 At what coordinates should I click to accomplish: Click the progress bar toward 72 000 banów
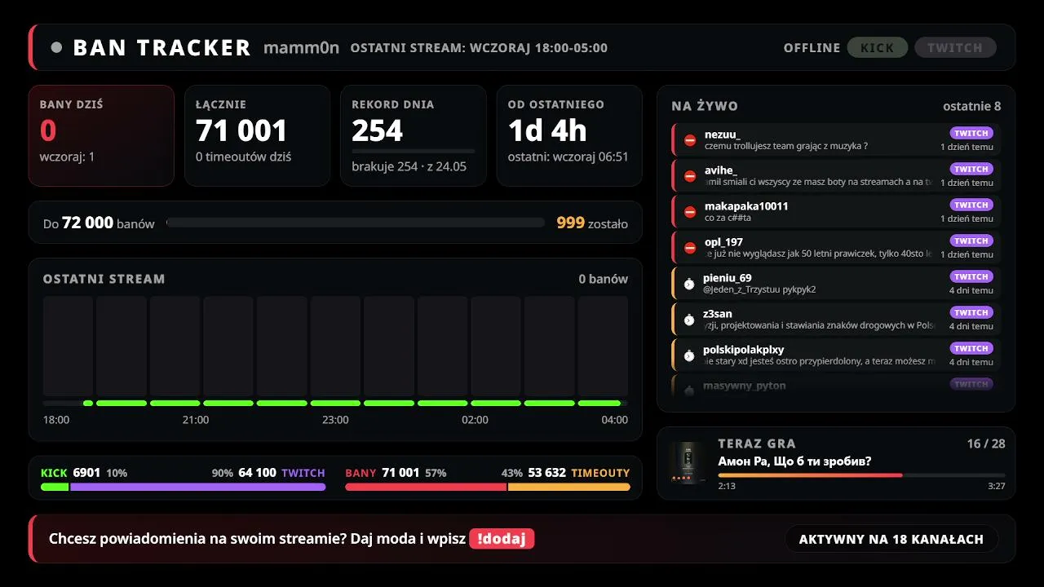(356, 223)
